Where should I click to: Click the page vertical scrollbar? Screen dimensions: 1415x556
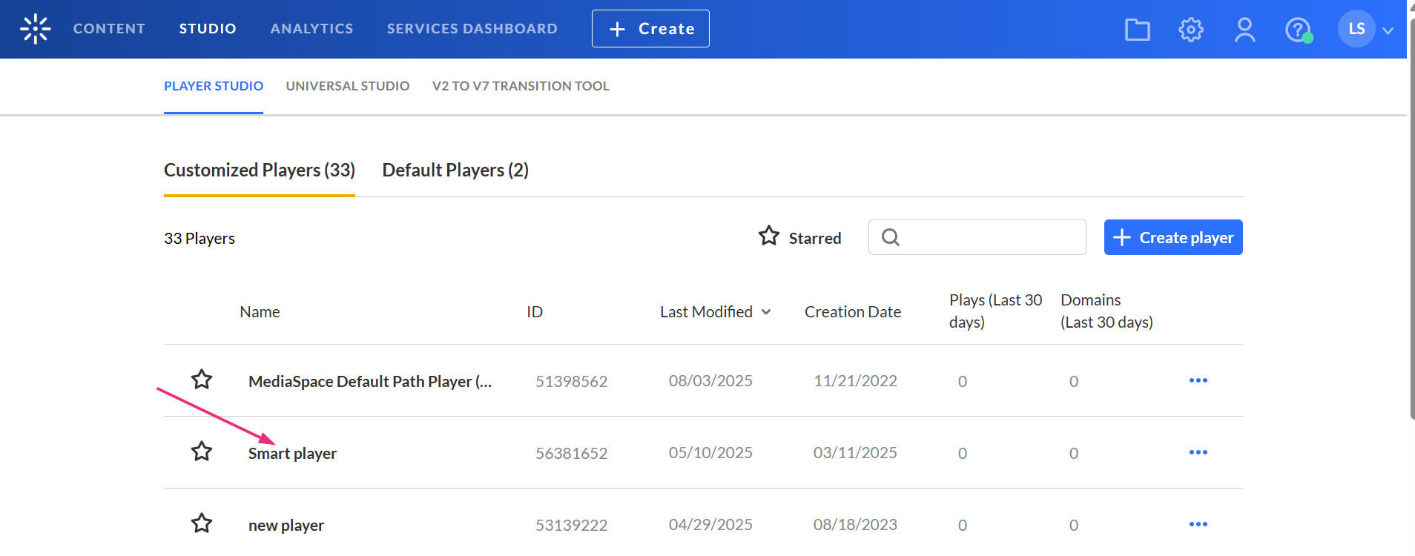tap(1411, 219)
